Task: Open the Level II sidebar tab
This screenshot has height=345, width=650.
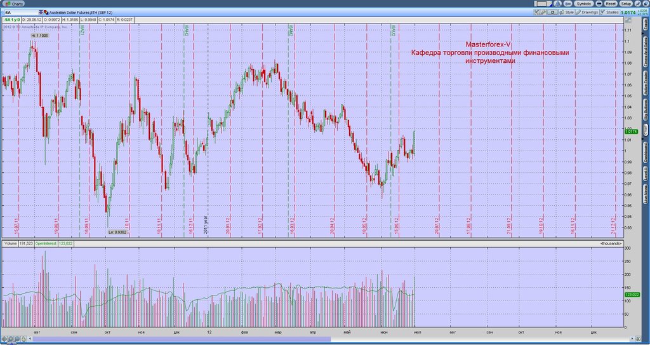Action: [646, 173]
